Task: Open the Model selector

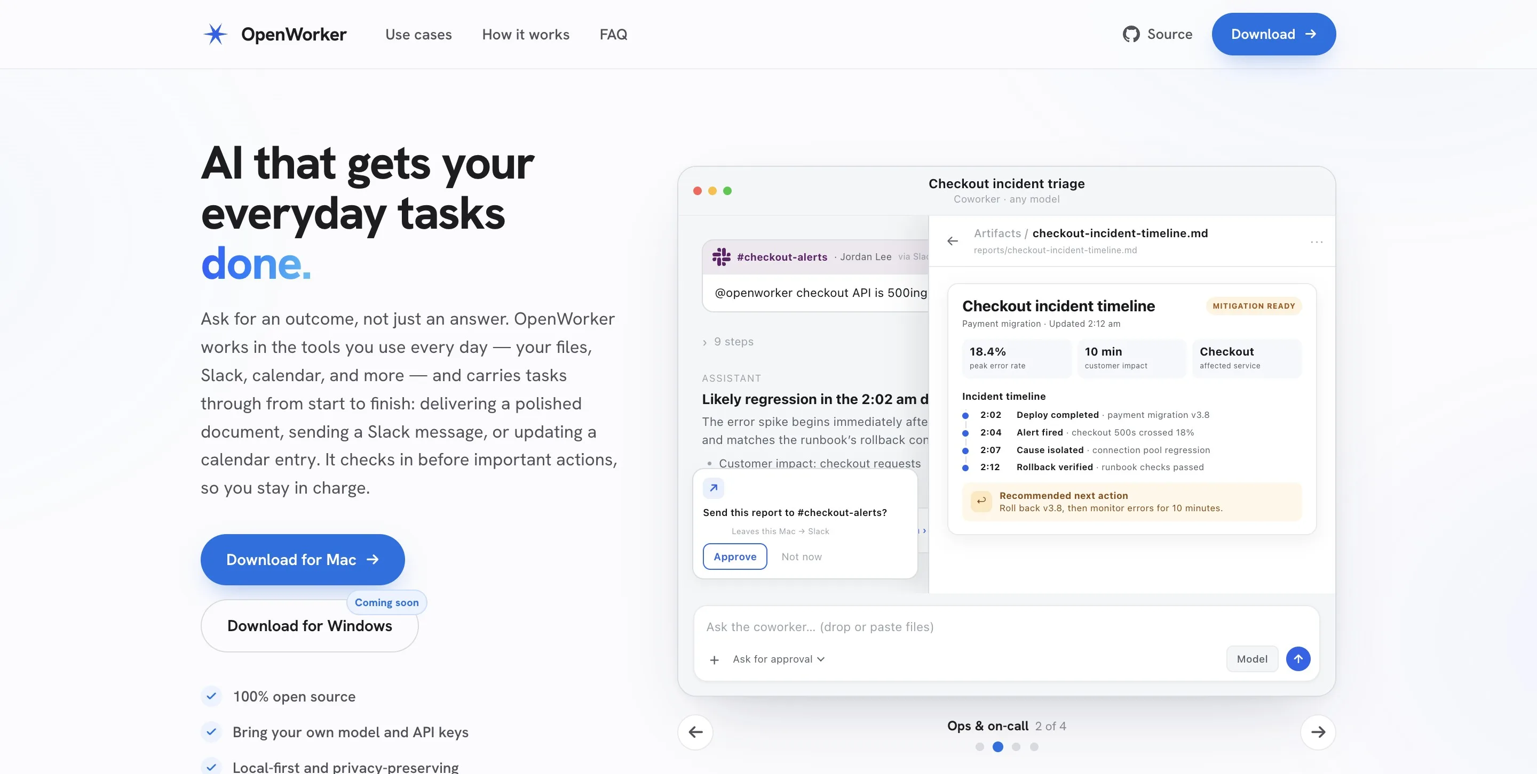Action: (x=1252, y=659)
